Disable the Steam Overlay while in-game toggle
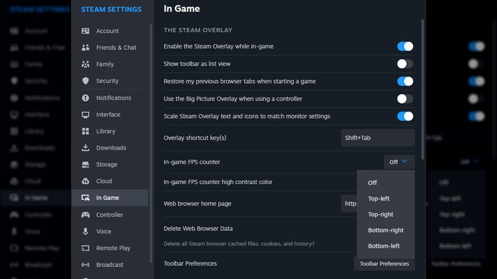This screenshot has height=279, width=497. [x=405, y=46]
